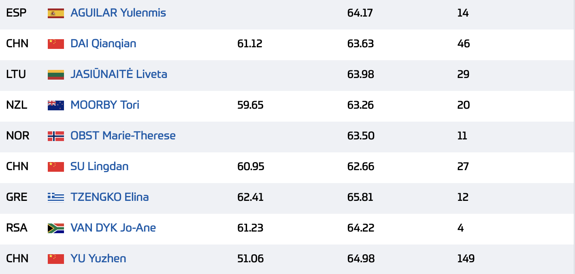Open VAN DYK Jo-Ane athlete profile
The image size is (575, 274).
113,228
